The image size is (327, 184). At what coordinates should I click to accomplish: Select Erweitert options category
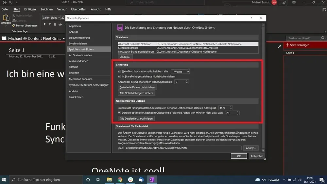pyautogui.click(x=89, y=73)
